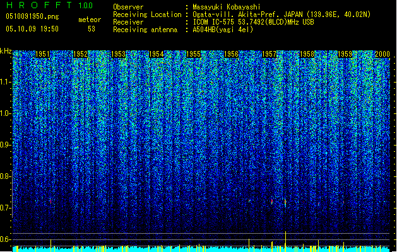Click the 0.7 kHz axis label
The image size is (397, 252).
pyautogui.click(x=5, y=208)
